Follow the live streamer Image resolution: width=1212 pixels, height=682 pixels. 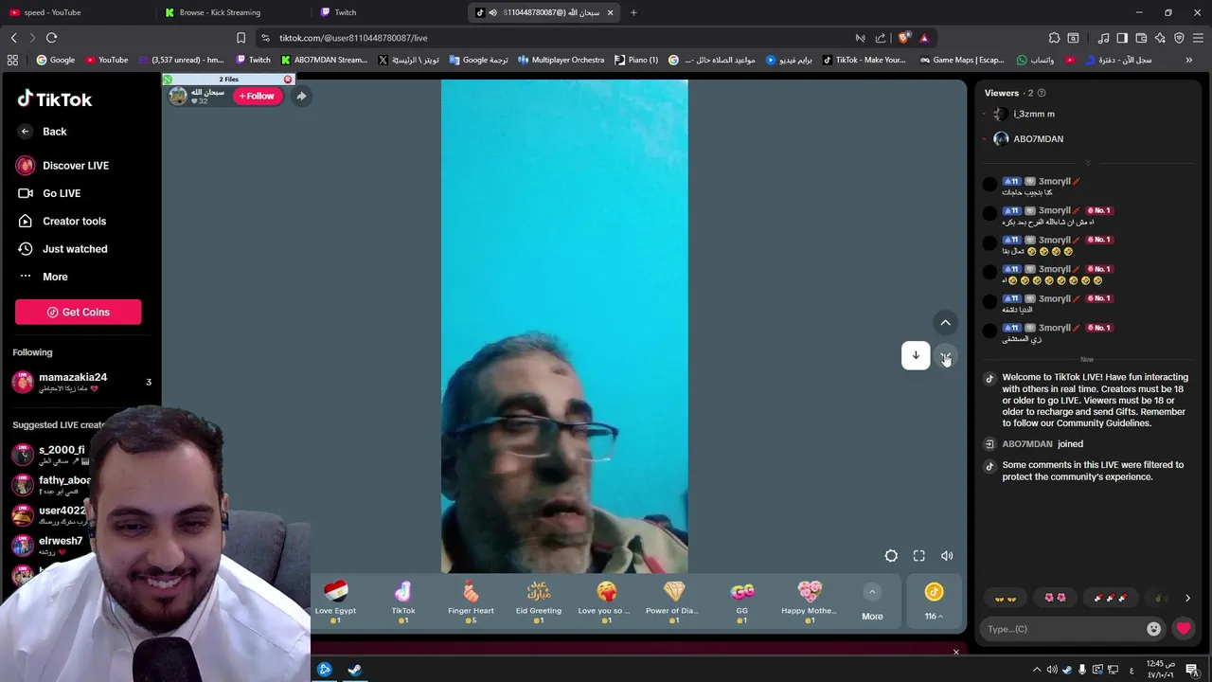click(x=257, y=96)
